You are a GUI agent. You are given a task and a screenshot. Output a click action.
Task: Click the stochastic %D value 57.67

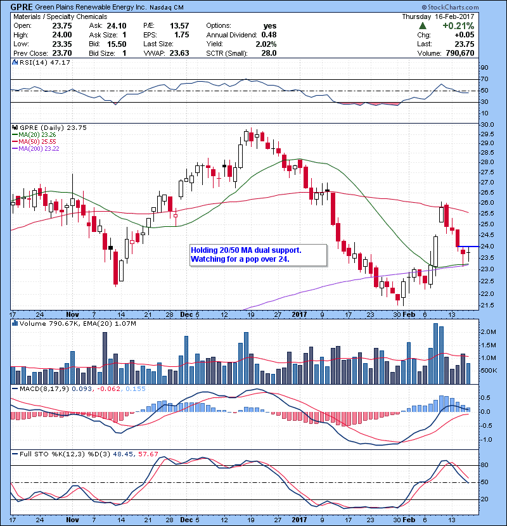tap(148, 454)
